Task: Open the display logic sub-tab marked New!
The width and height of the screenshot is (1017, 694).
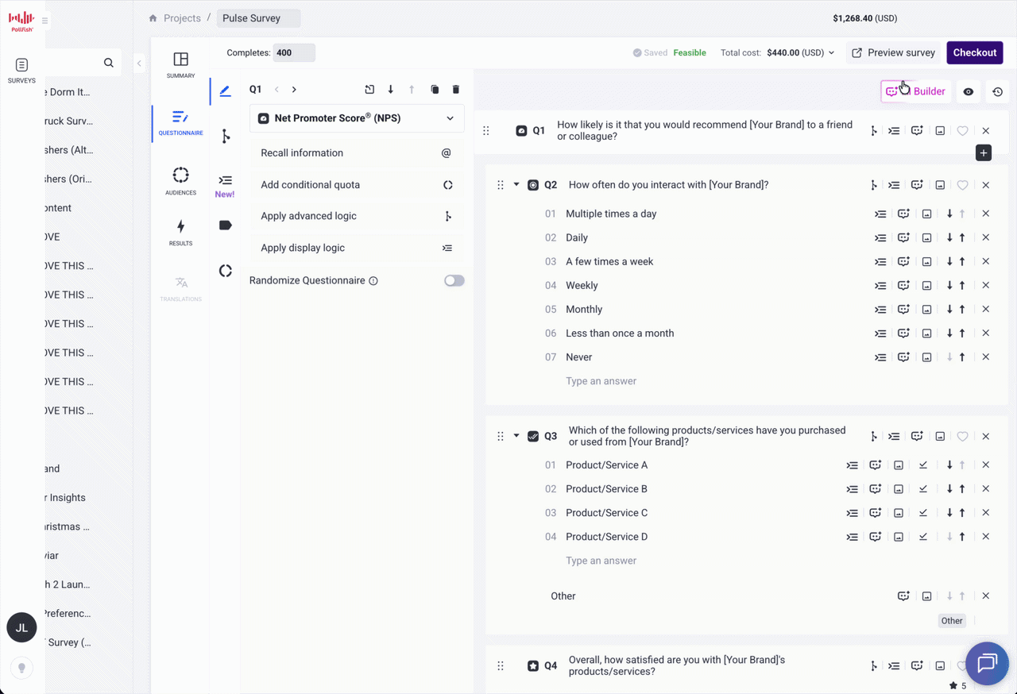Action: [x=225, y=186]
